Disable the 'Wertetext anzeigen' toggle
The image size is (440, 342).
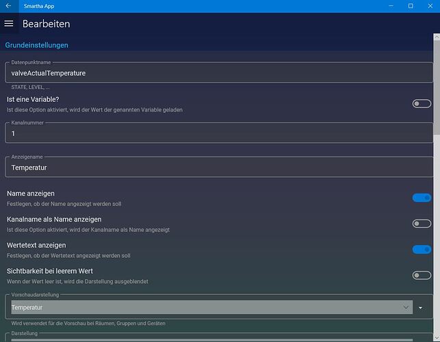coord(422,249)
